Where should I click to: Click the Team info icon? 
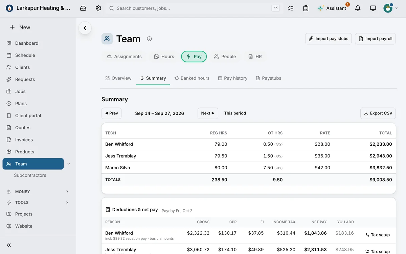149,39
